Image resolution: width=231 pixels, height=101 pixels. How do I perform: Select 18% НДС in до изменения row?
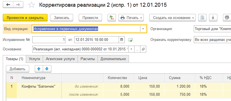click(x=209, y=87)
